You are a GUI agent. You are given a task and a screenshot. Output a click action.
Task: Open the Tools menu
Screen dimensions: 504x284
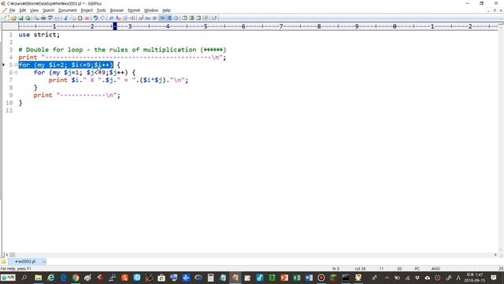pyautogui.click(x=102, y=10)
